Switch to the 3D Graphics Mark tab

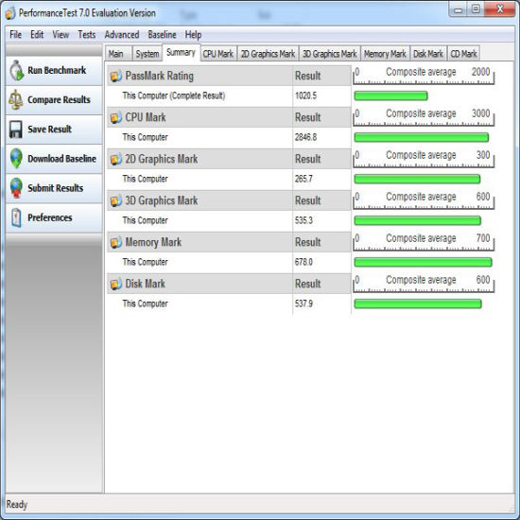click(x=329, y=54)
